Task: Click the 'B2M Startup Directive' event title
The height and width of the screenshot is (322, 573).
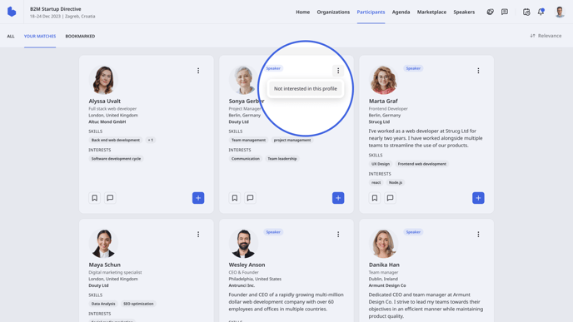Action: pos(56,9)
